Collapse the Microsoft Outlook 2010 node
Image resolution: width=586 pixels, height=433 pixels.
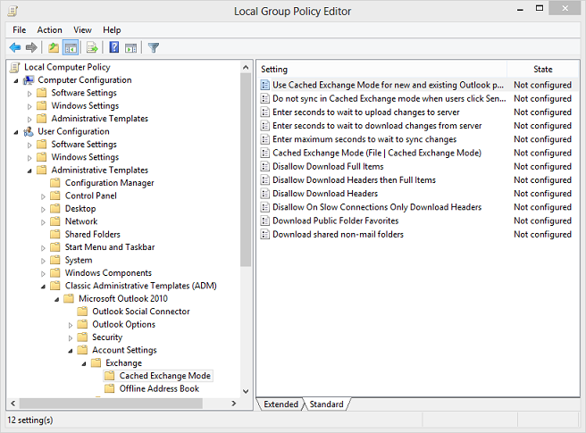pos(57,299)
